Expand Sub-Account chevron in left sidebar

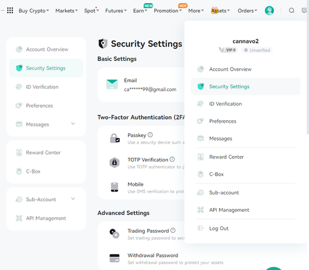pyautogui.click(x=73, y=199)
